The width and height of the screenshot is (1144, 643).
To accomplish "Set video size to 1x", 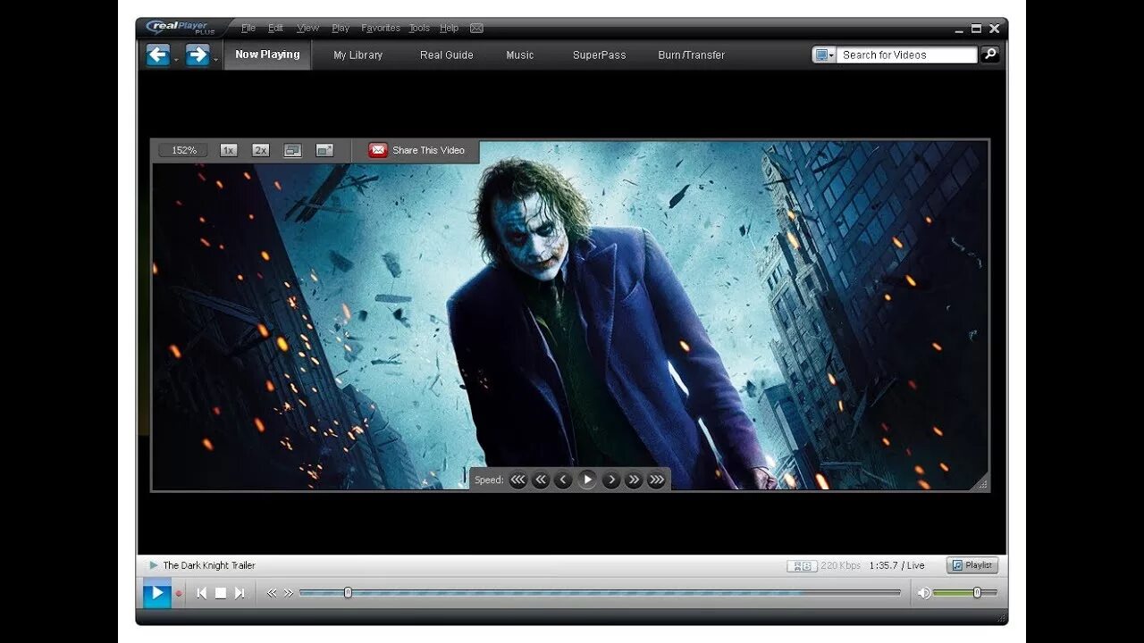I will pos(229,150).
